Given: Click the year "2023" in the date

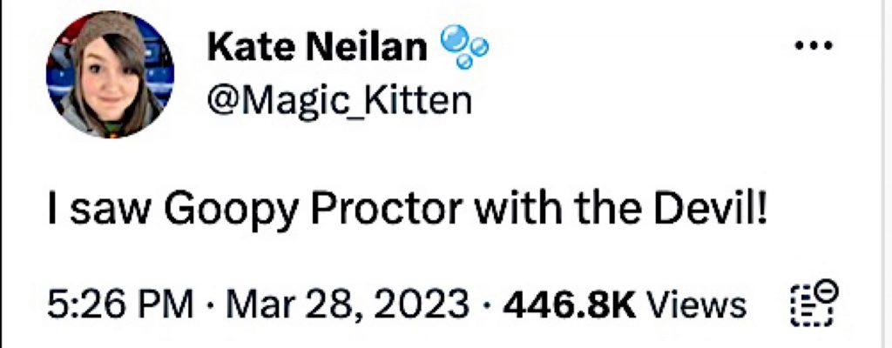Looking at the screenshot, I should click(x=416, y=305).
